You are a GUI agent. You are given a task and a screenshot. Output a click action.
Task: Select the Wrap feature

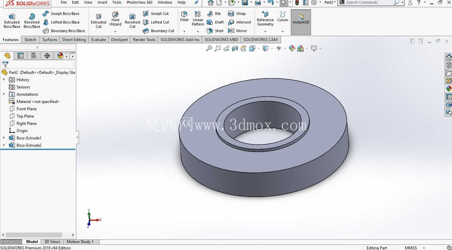pyautogui.click(x=237, y=14)
